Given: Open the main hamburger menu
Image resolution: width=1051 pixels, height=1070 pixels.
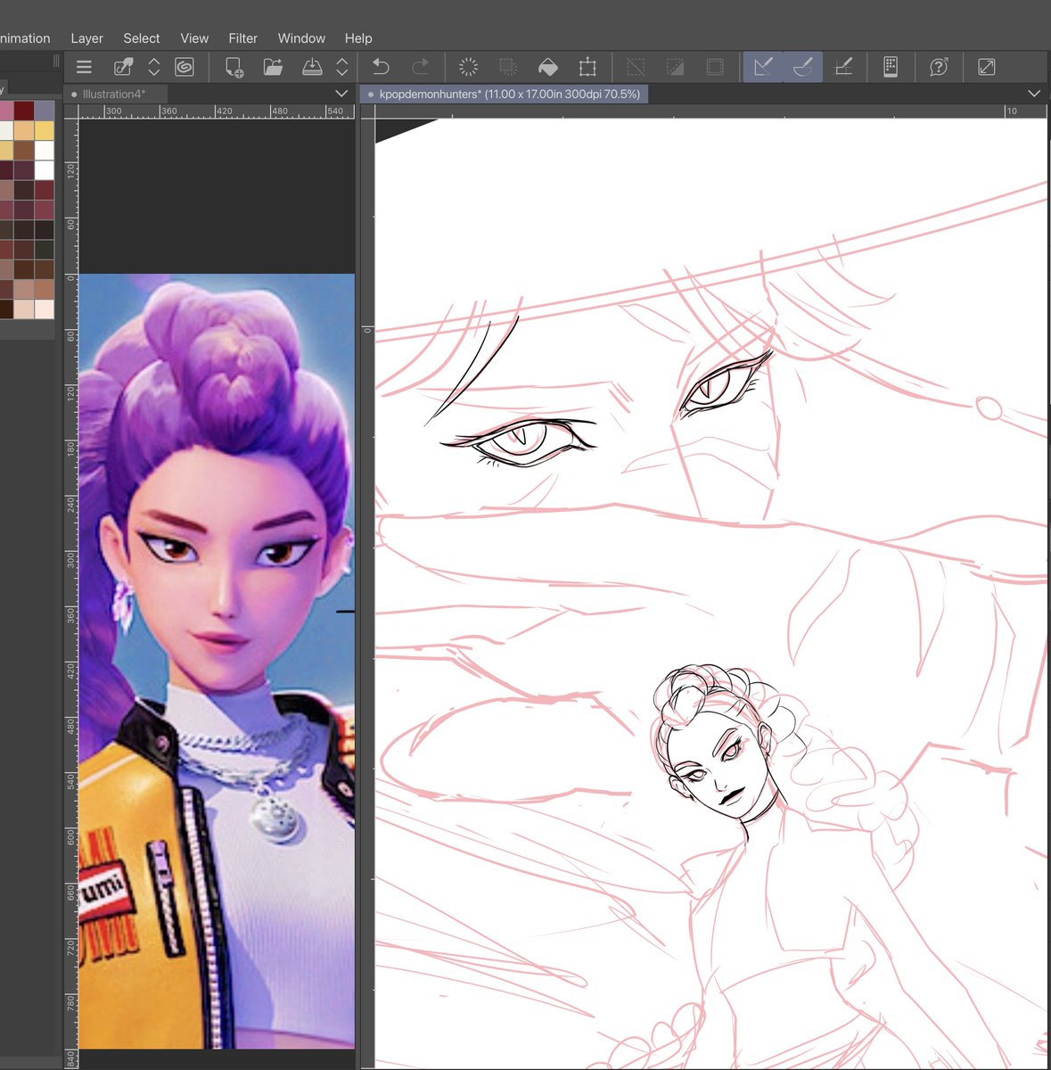Looking at the screenshot, I should point(83,67).
